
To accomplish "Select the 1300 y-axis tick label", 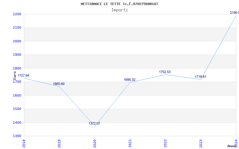I will pyautogui.click(x=17, y=136).
